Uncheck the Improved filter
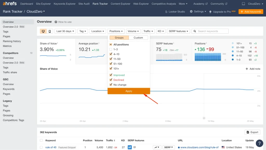 point(111,75)
